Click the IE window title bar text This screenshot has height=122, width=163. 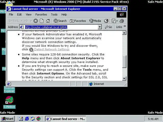(46, 9)
